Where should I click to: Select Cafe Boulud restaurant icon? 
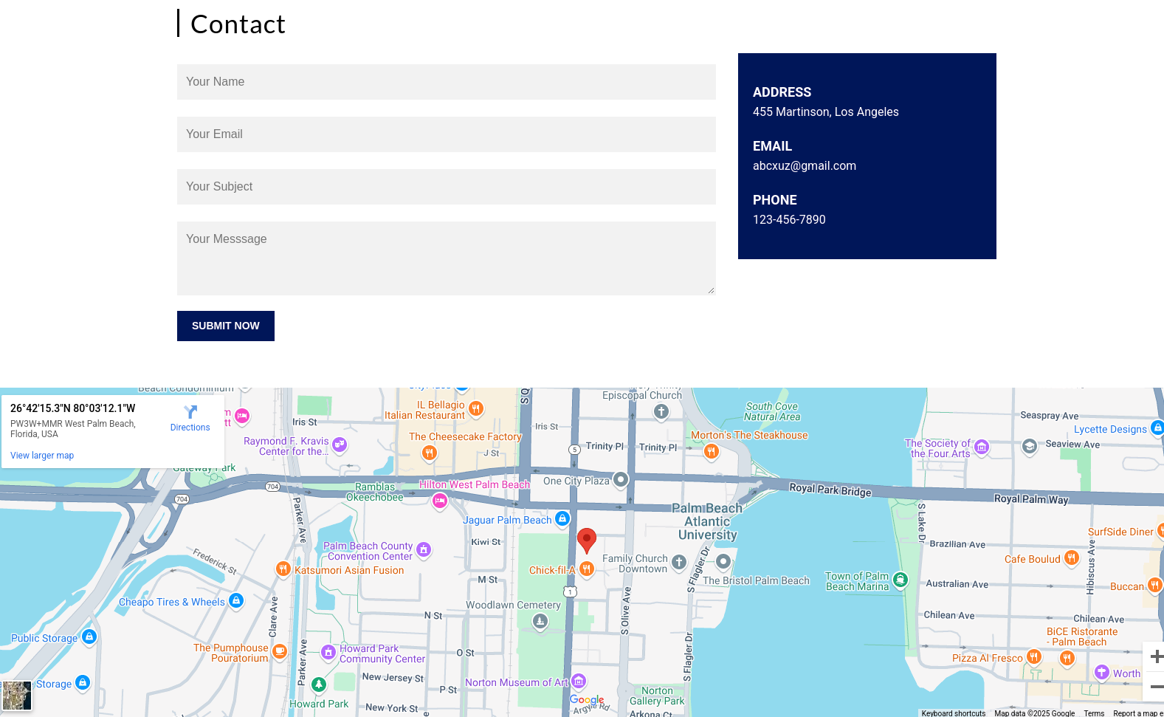coord(1072,558)
